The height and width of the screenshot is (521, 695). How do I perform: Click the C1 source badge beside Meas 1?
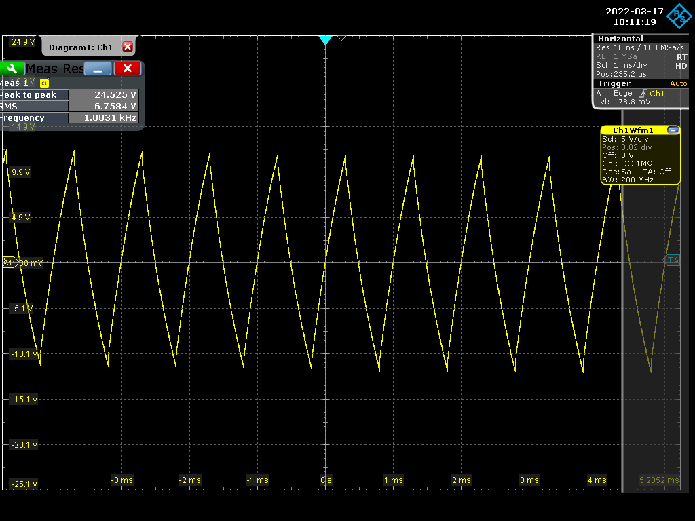[x=44, y=83]
